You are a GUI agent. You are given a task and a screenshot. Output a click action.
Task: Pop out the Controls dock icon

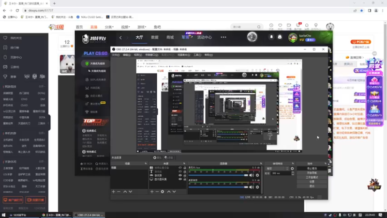click(325, 164)
